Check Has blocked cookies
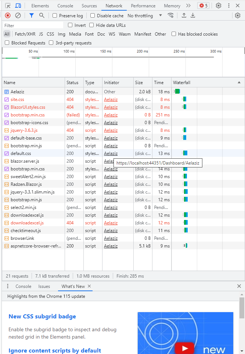The width and height of the screenshot is (245, 354). click(x=174, y=34)
